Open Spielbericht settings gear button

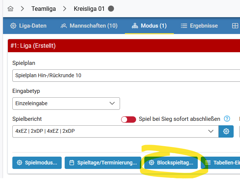pos(226,131)
